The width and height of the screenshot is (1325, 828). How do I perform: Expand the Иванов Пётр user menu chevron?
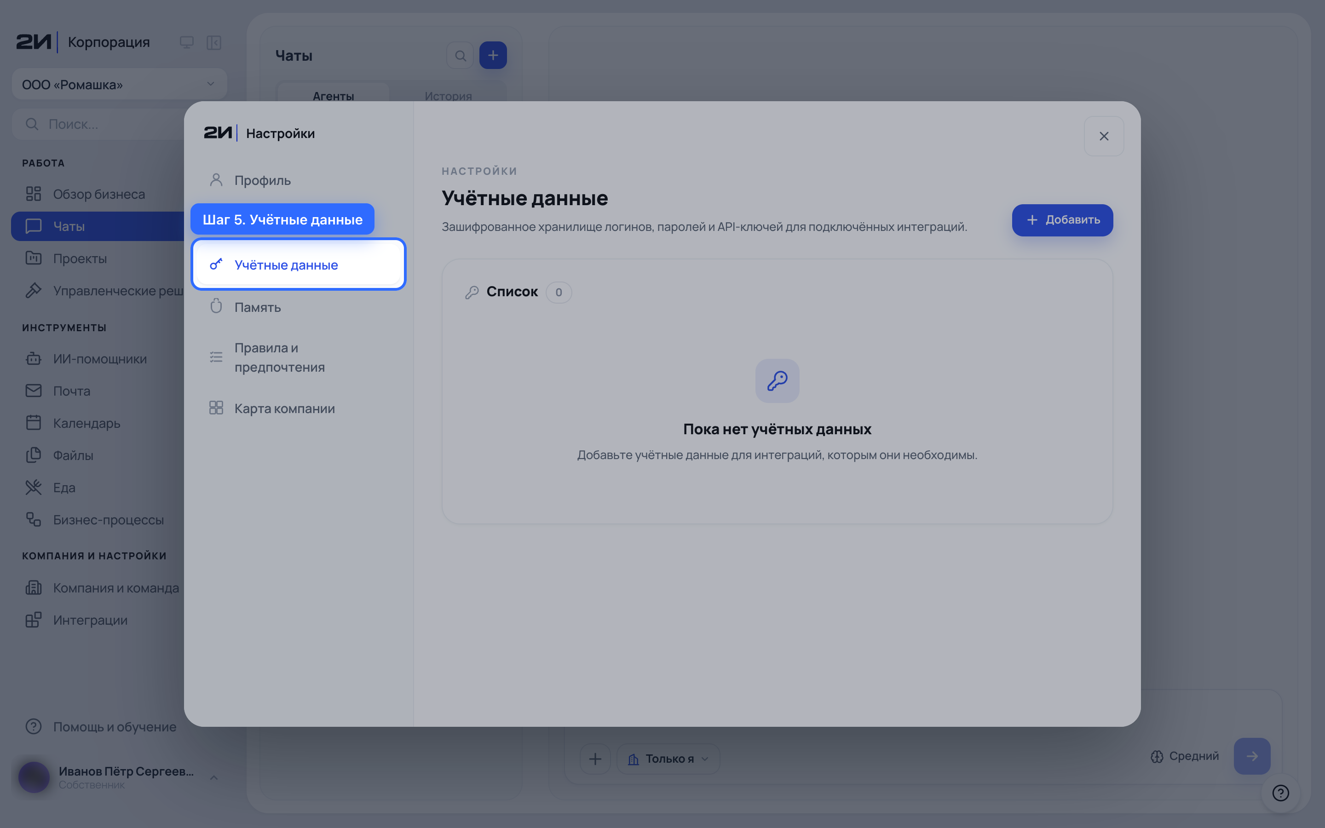214,777
